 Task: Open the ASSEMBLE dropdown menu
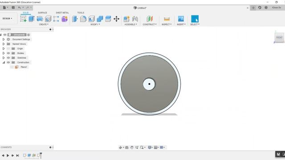(x=130, y=24)
